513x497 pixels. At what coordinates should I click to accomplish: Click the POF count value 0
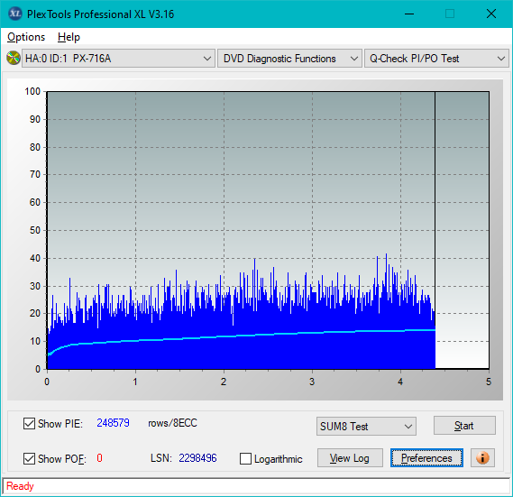pyautogui.click(x=99, y=457)
